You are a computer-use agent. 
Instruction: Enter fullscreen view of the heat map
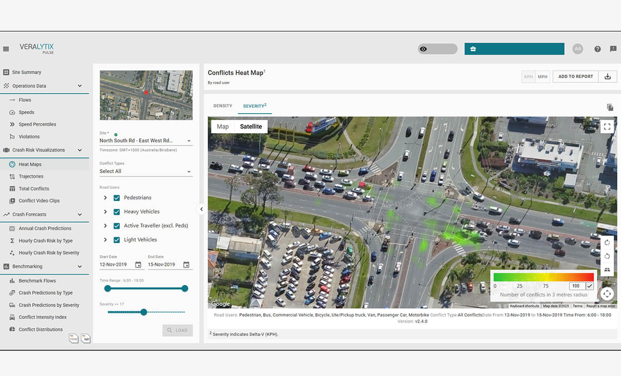pyautogui.click(x=607, y=126)
